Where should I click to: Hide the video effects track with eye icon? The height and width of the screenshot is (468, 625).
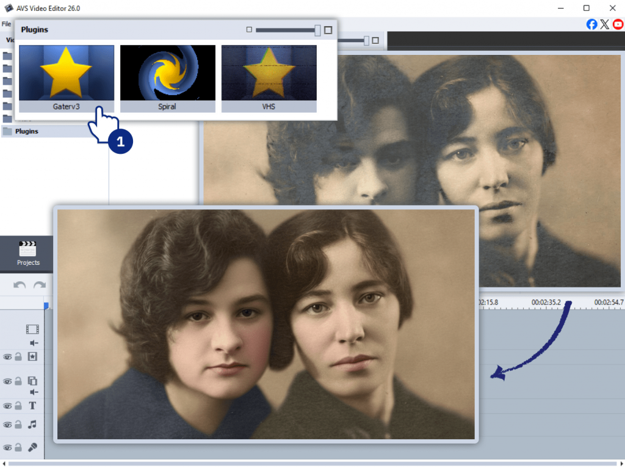(7, 357)
